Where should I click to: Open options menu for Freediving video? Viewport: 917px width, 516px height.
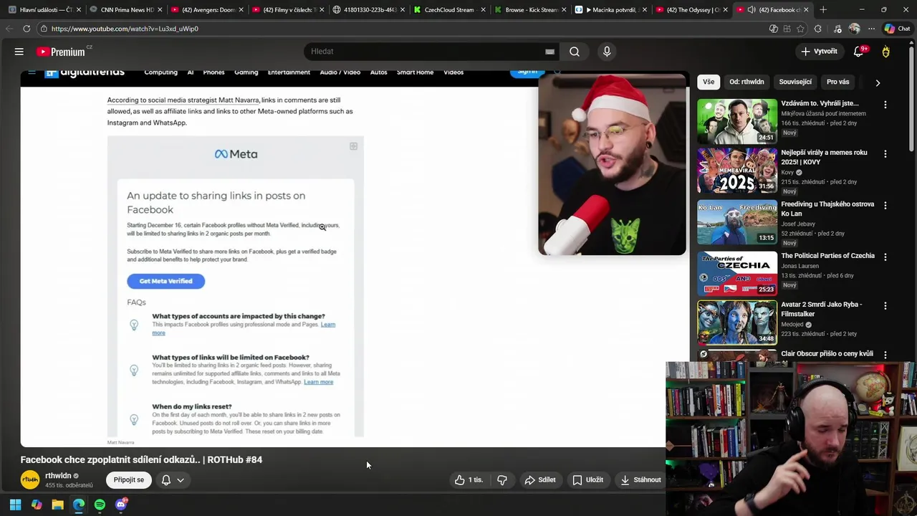(x=885, y=206)
